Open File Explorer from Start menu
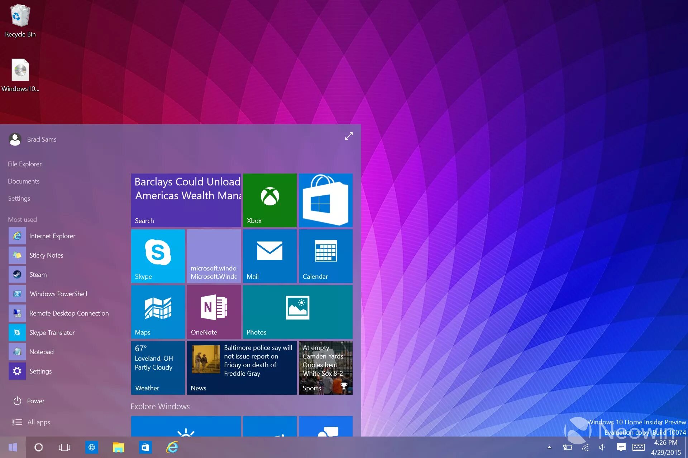 pyautogui.click(x=24, y=164)
